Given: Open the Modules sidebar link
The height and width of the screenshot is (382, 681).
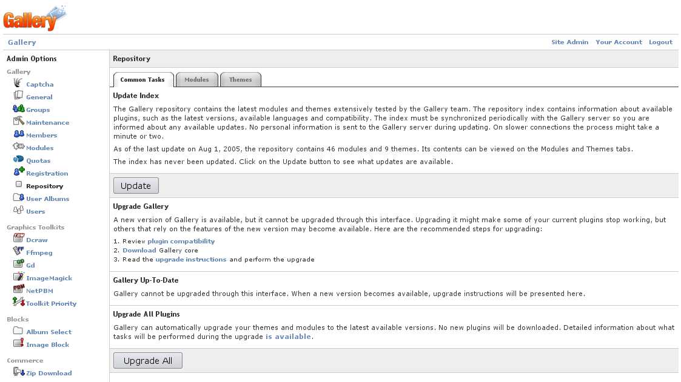Looking at the screenshot, I should tap(39, 148).
